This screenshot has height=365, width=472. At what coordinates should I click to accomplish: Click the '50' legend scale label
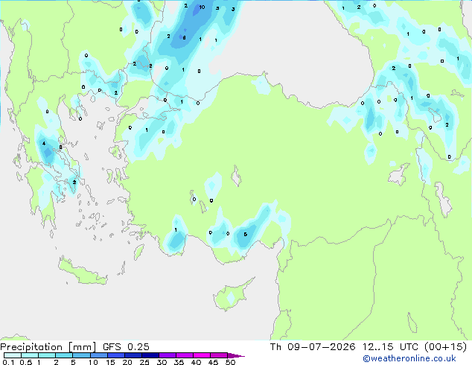(230, 362)
